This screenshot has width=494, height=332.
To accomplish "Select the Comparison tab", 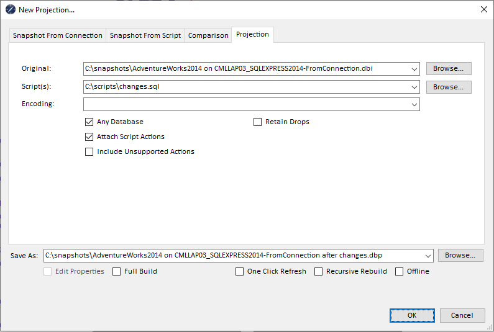I will point(208,35).
